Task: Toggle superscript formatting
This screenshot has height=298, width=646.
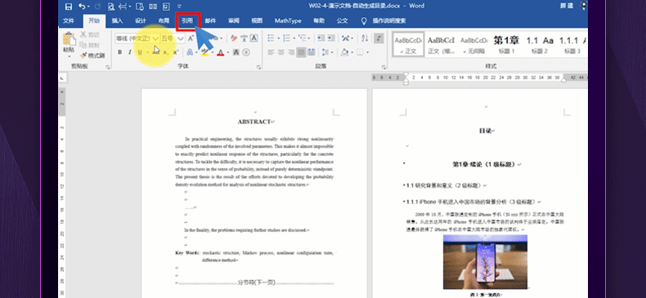Action: pyautogui.click(x=176, y=52)
